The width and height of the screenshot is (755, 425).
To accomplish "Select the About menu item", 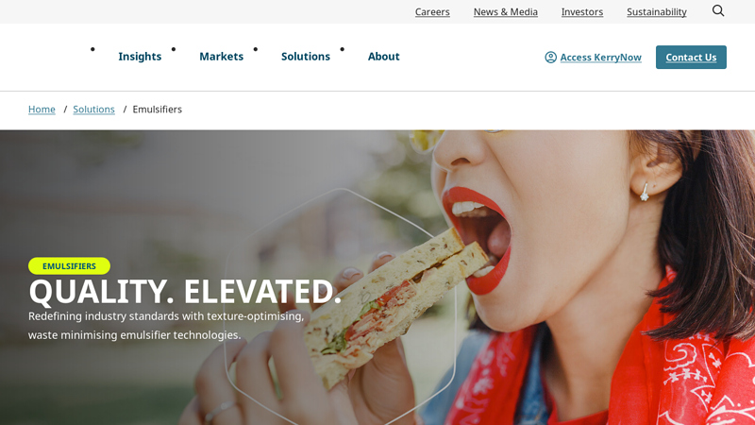I will tap(384, 57).
